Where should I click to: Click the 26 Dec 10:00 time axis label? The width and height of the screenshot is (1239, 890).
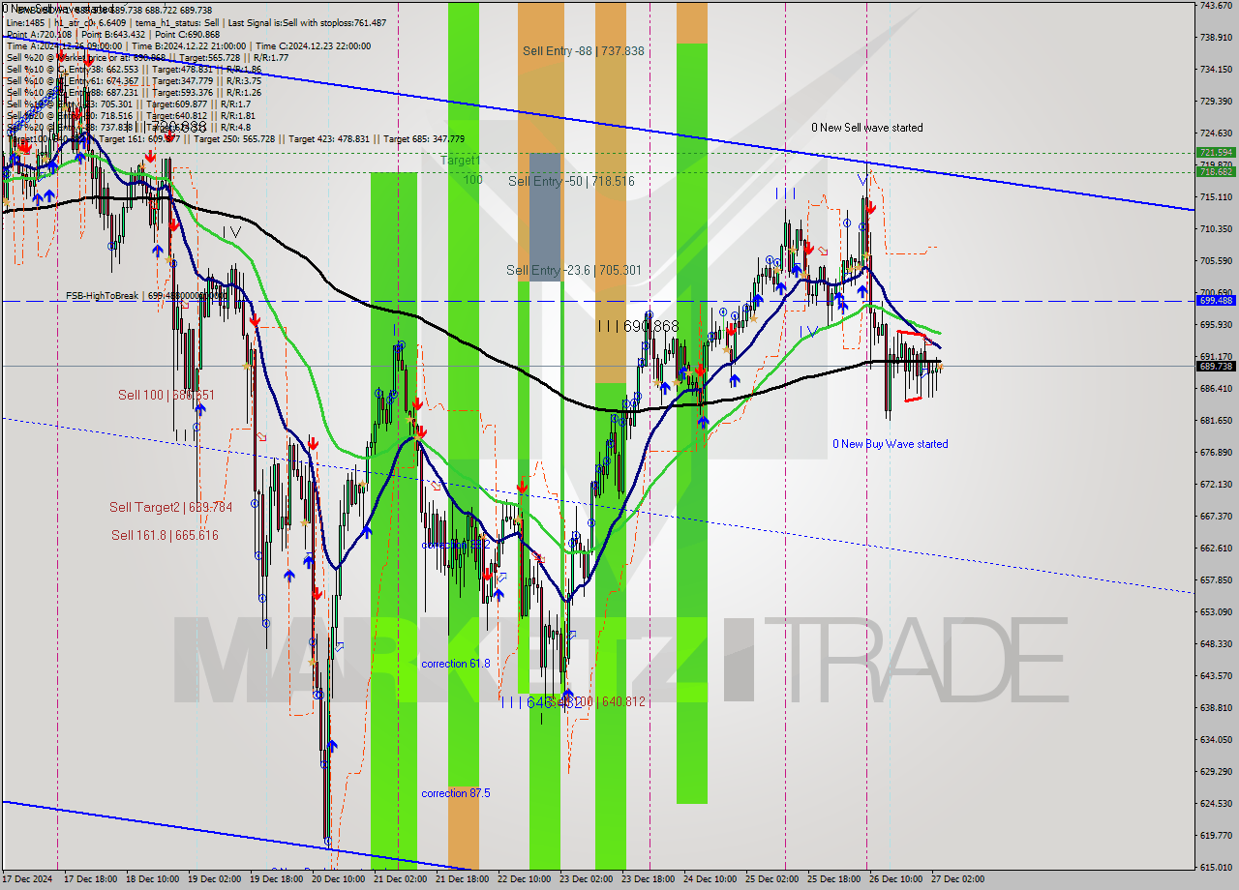click(895, 879)
